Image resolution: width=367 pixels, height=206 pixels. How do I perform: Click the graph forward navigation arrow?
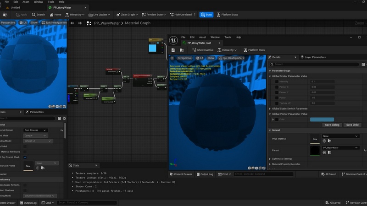coord(80,23)
